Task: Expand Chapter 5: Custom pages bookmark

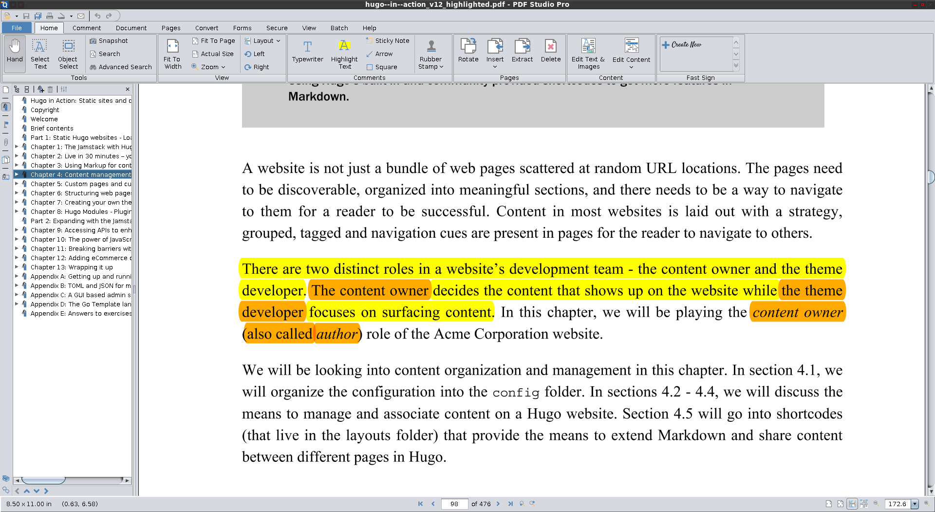Action: coord(17,184)
